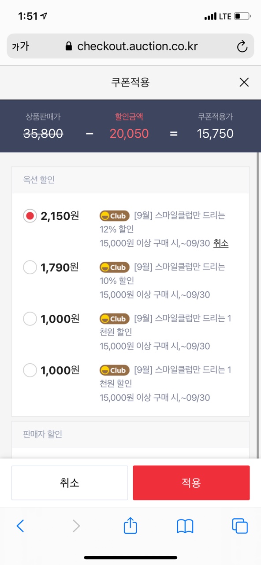The image size is (261, 565).
Task: Open the 가가 text size menu
Action: pyautogui.click(x=20, y=46)
